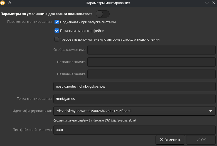Uncheck Подключать при запуске системы
This screenshot has width=217, height=146.
click(57, 22)
